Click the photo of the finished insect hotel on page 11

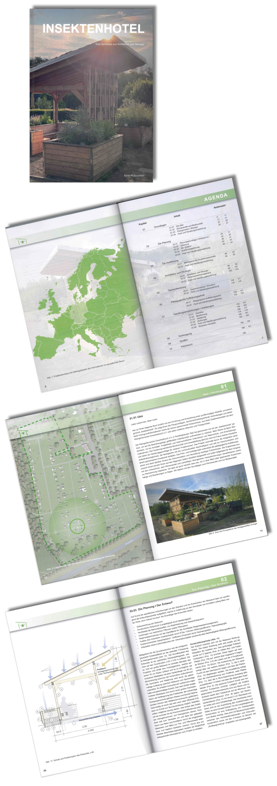(x=201, y=504)
